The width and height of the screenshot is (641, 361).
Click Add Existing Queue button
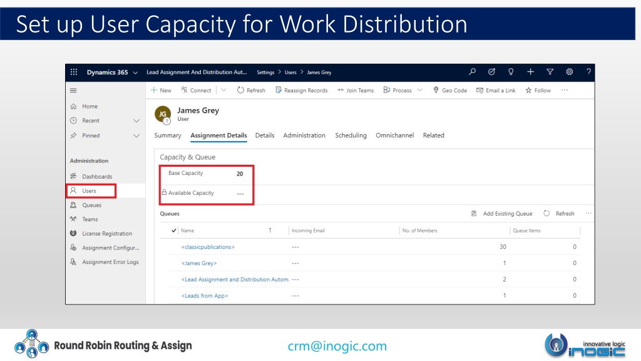(501, 214)
